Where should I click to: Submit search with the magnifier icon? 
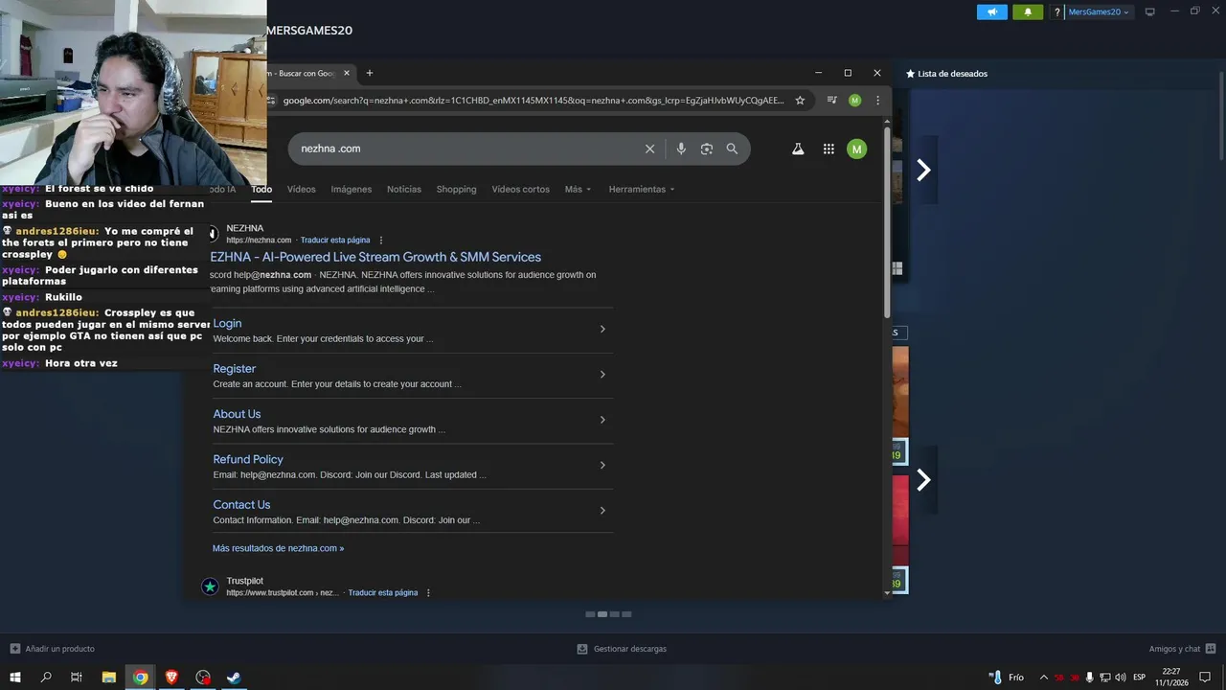tap(732, 149)
